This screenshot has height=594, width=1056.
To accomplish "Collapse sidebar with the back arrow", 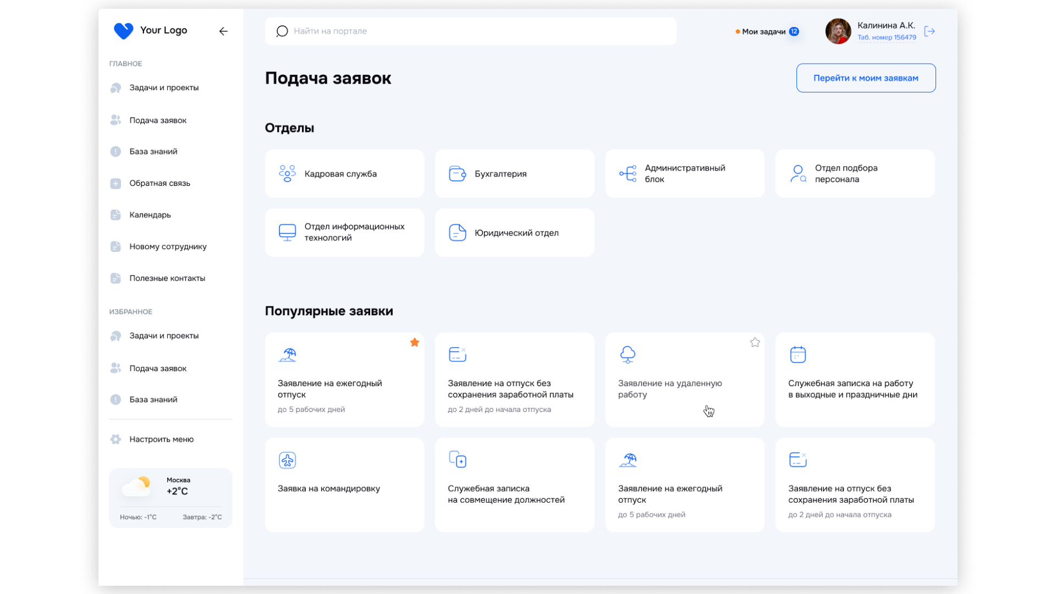I will coord(223,31).
